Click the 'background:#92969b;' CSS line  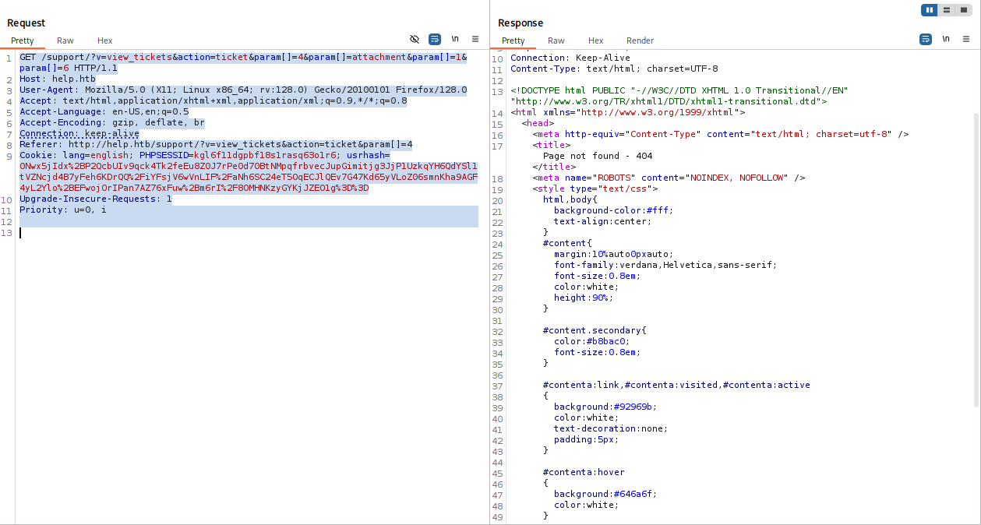(x=605, y=407)
